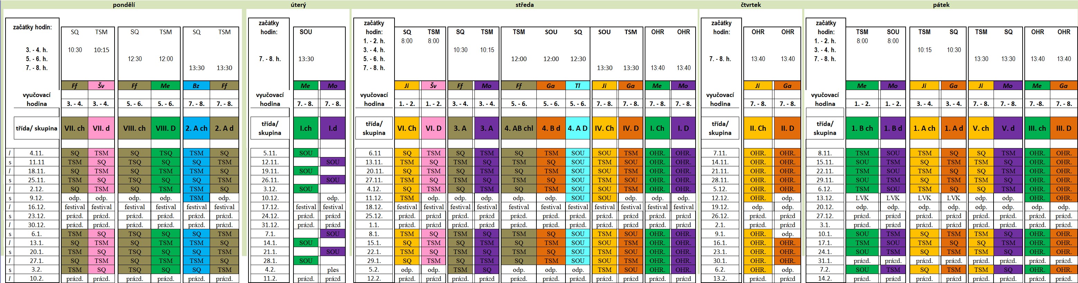Click the pink VI. D class cell

(434, 128)
